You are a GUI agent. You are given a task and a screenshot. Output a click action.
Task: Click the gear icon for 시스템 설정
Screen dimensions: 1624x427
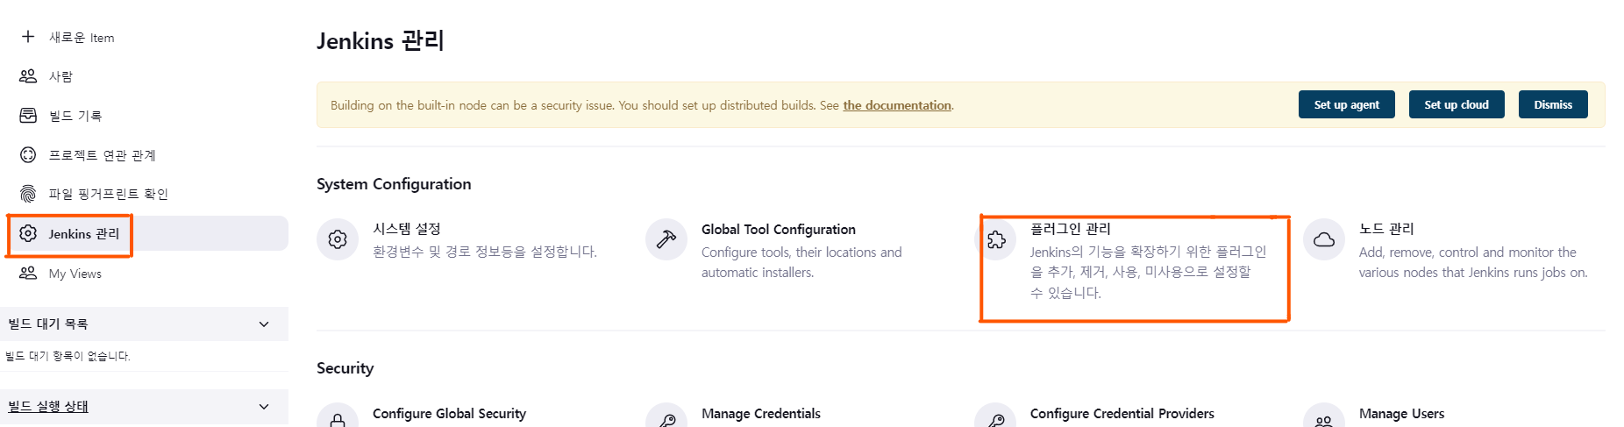338,239
